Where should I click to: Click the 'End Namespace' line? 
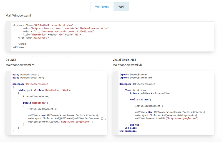click(x=128, y=131)
